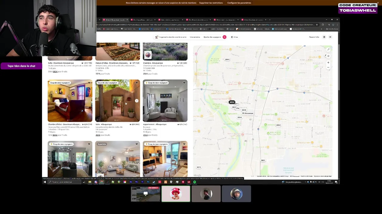The image size is (382, 214).
Task: Open the white-chair 'Appartement - Albuquerque' photo
Action: tap(165, 101)
